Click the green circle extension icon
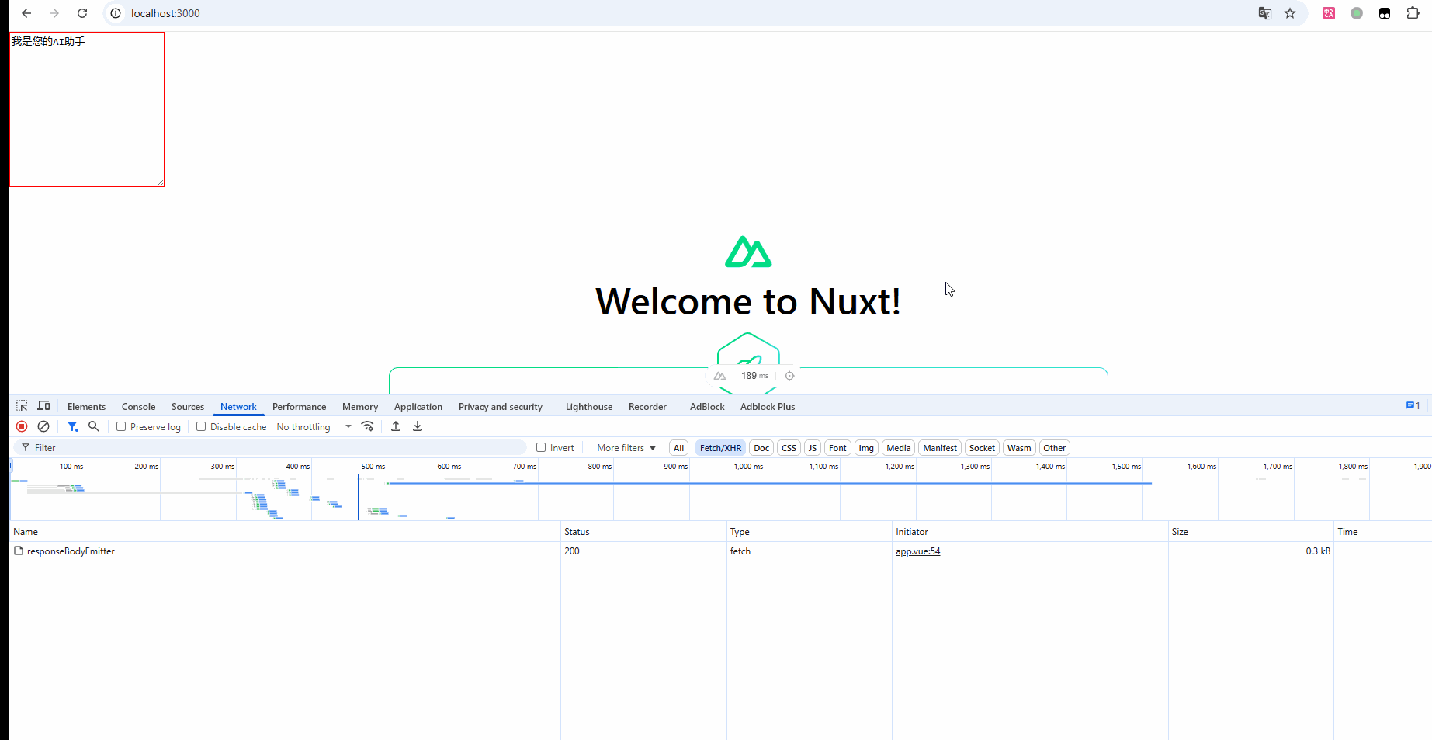 point(1357,13)
